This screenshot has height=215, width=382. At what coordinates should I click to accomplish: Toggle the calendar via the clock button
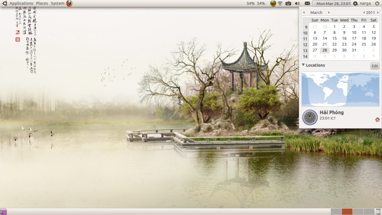(x=332, y=3)
